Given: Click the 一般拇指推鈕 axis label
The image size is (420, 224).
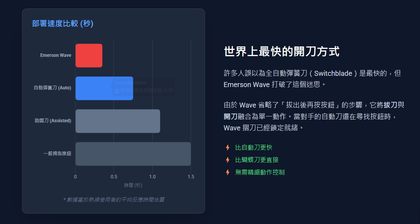Looking at the screenshot, I should click(57, 154).
